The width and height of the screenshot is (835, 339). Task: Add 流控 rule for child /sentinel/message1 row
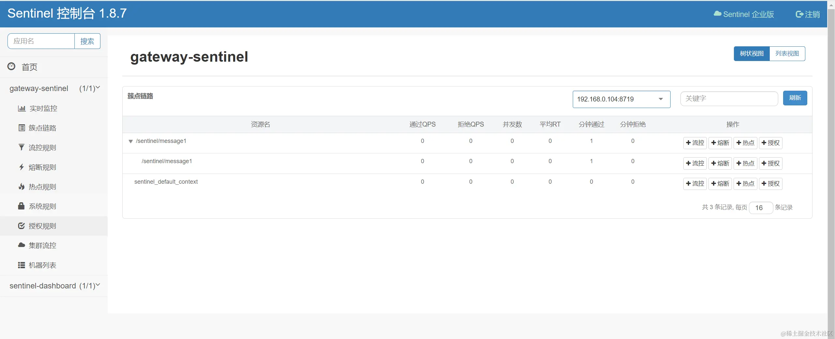click(695, 163)
